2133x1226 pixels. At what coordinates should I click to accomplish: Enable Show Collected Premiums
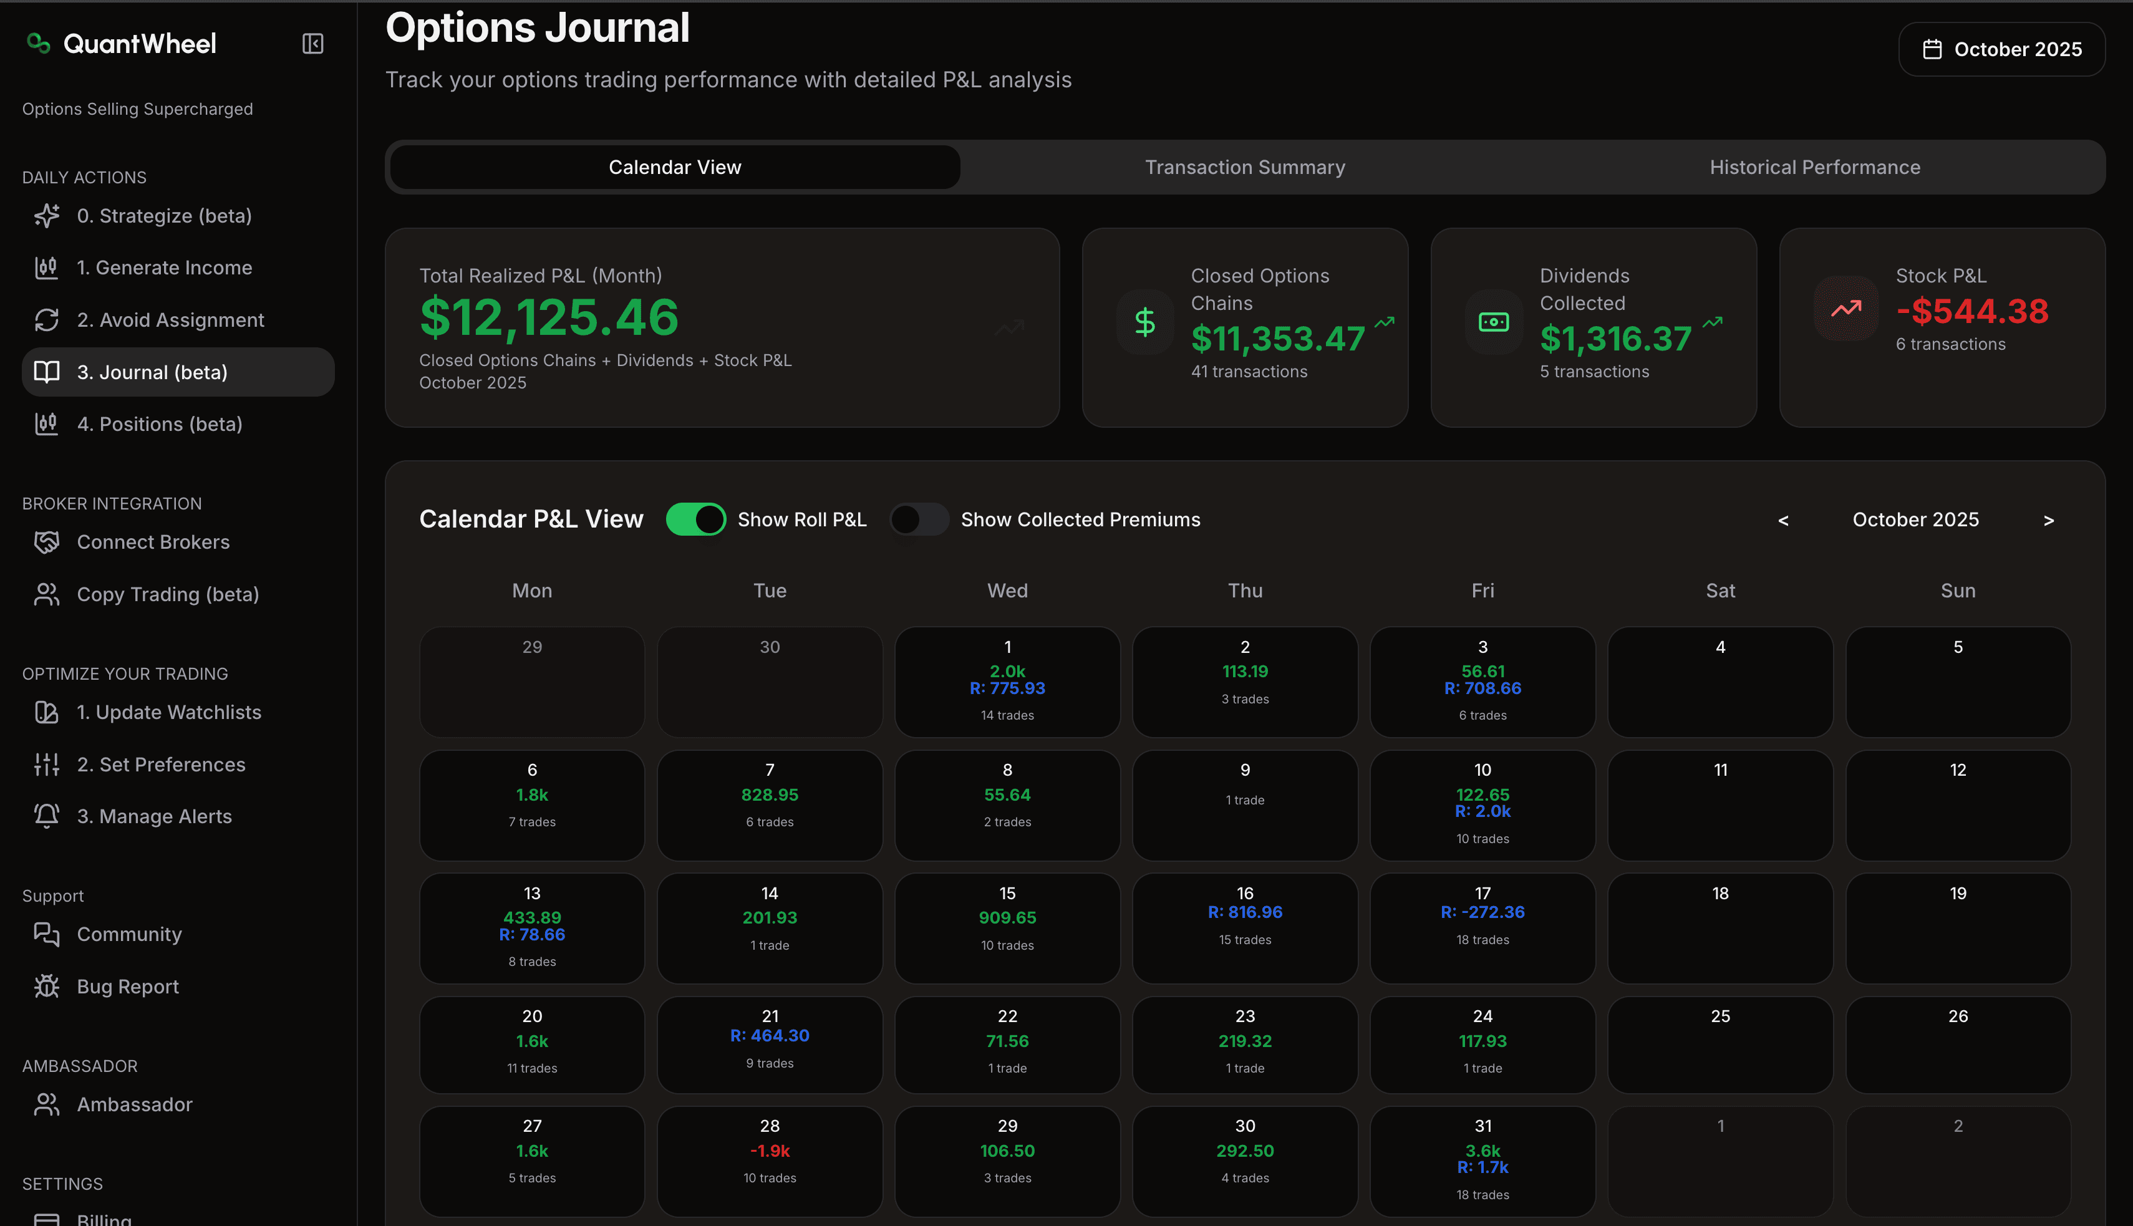click(919, 519)
